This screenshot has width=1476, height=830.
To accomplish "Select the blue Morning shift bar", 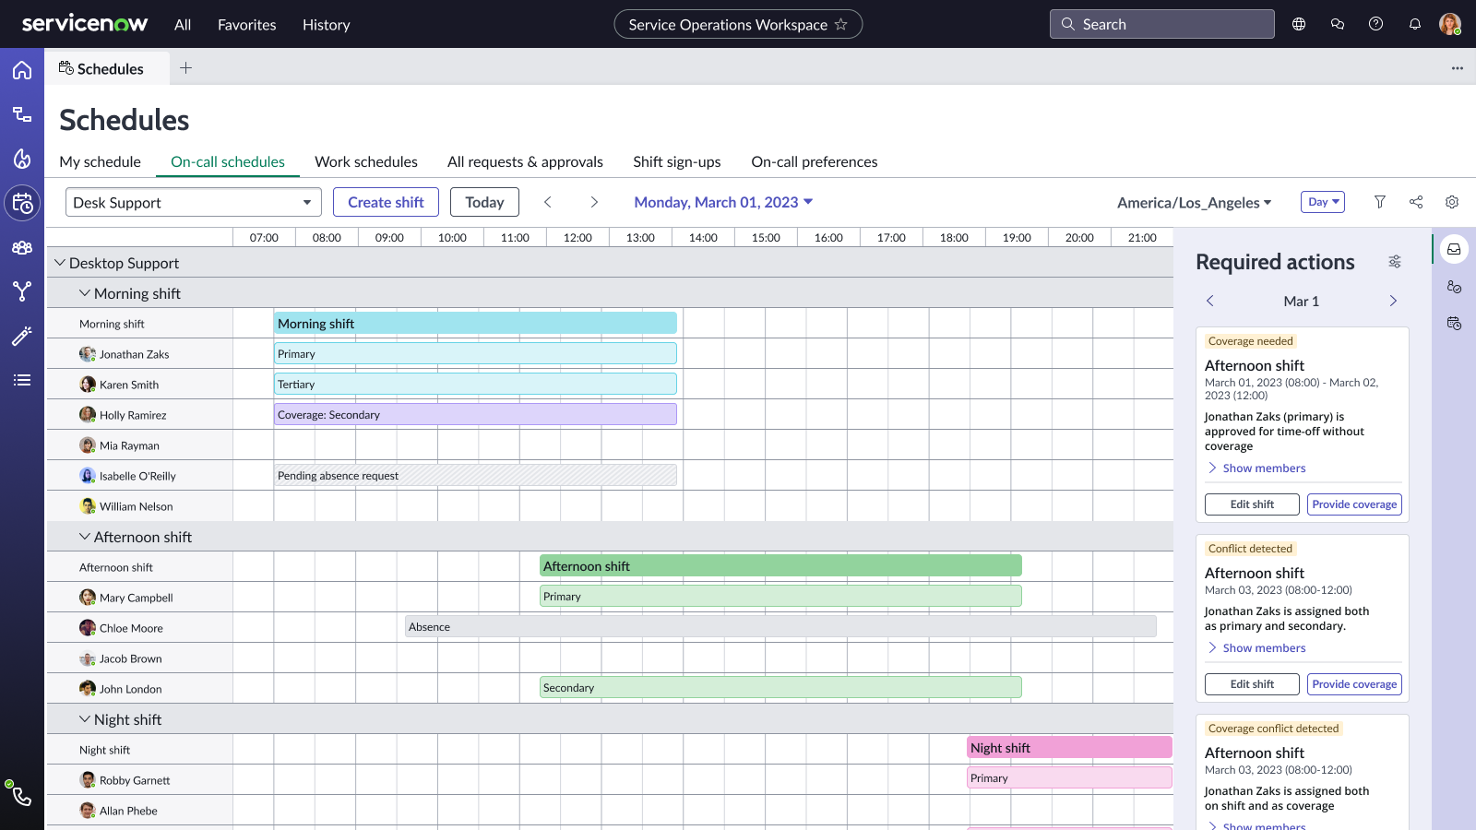I will coord(475,323).
